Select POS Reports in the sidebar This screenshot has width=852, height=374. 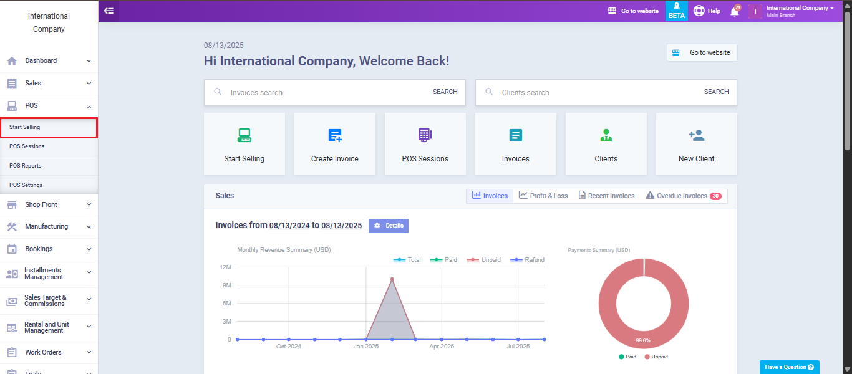click(x=26, y=166)
